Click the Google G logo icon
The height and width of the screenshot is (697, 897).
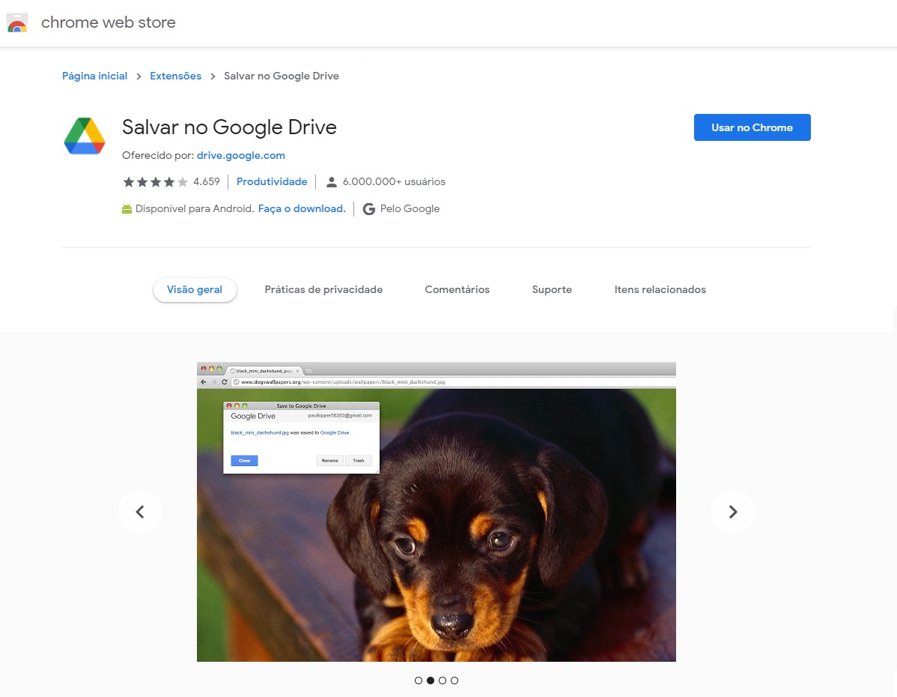[x=369, y=209]
